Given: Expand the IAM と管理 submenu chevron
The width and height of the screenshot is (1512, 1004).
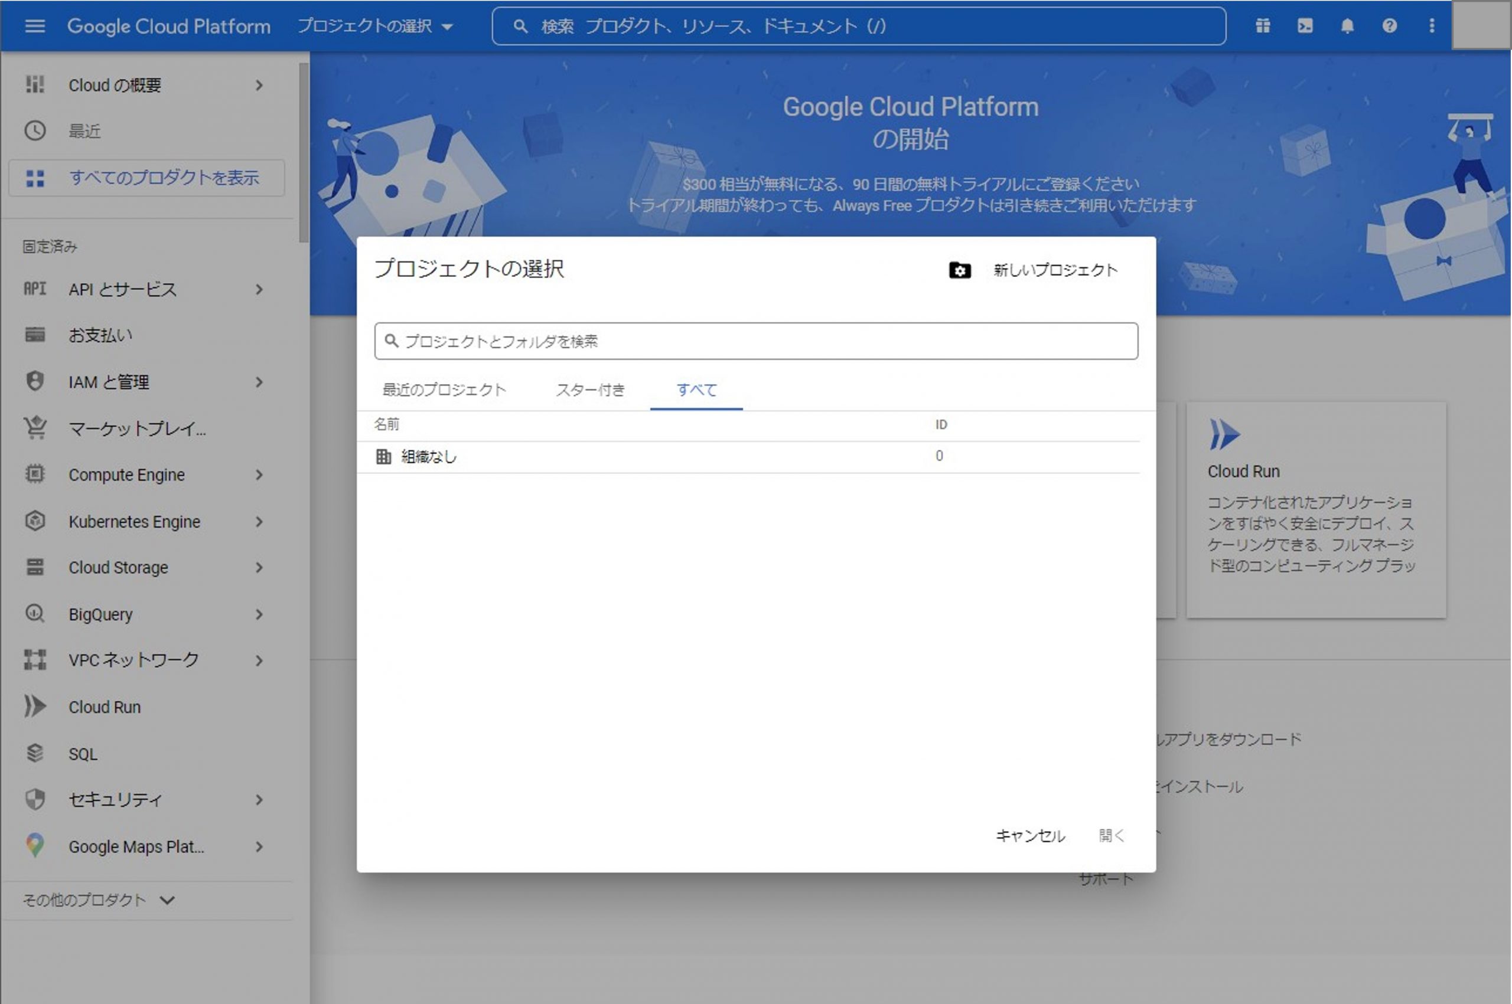Looking at the screenshot, I should point(259,382).
